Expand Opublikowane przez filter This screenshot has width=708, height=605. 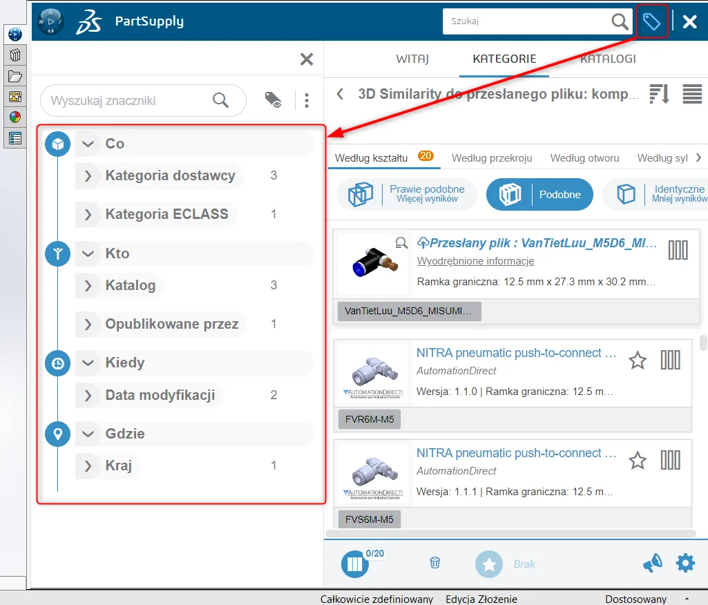[88, 324]
